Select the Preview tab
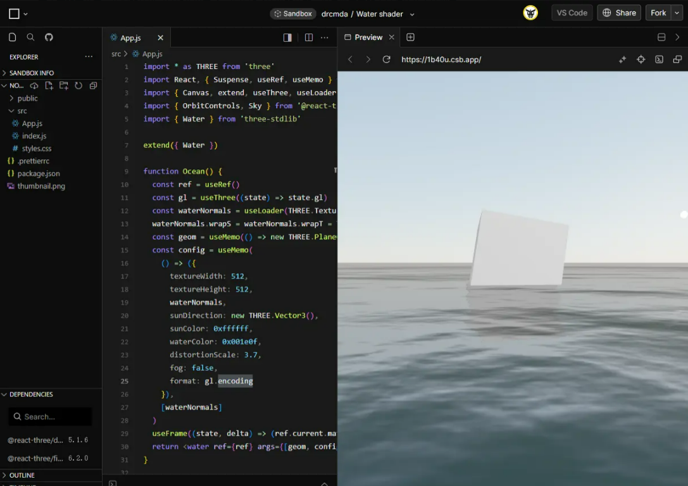This screenshot has height=486, width=688. tap(368, 37)
